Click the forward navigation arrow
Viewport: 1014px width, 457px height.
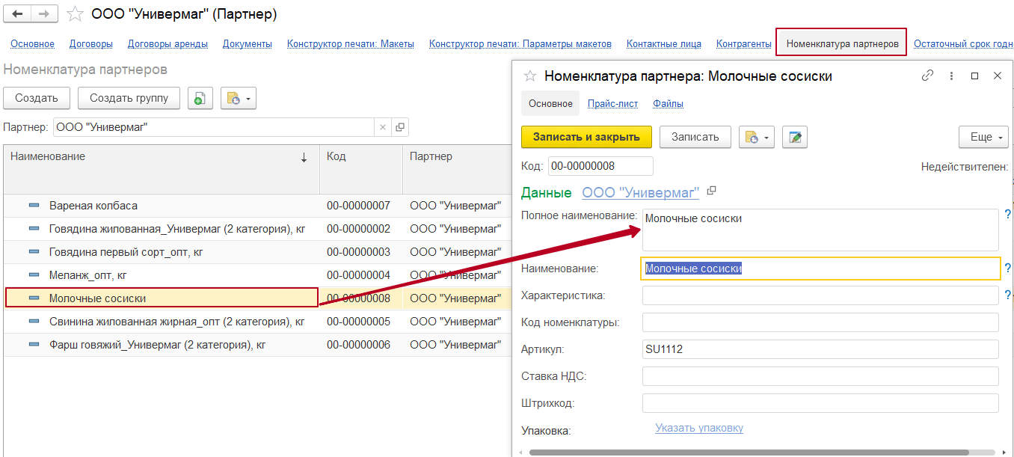(x=44, y=14)
